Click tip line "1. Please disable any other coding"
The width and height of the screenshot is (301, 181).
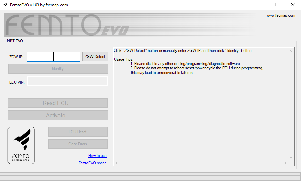[x=186, y=64]
